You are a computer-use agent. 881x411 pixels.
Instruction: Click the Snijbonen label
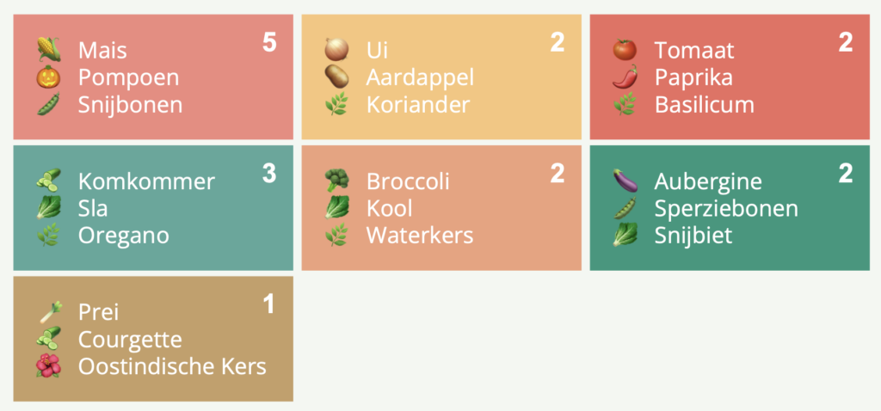pyautogui.click(x=131, y=105)
